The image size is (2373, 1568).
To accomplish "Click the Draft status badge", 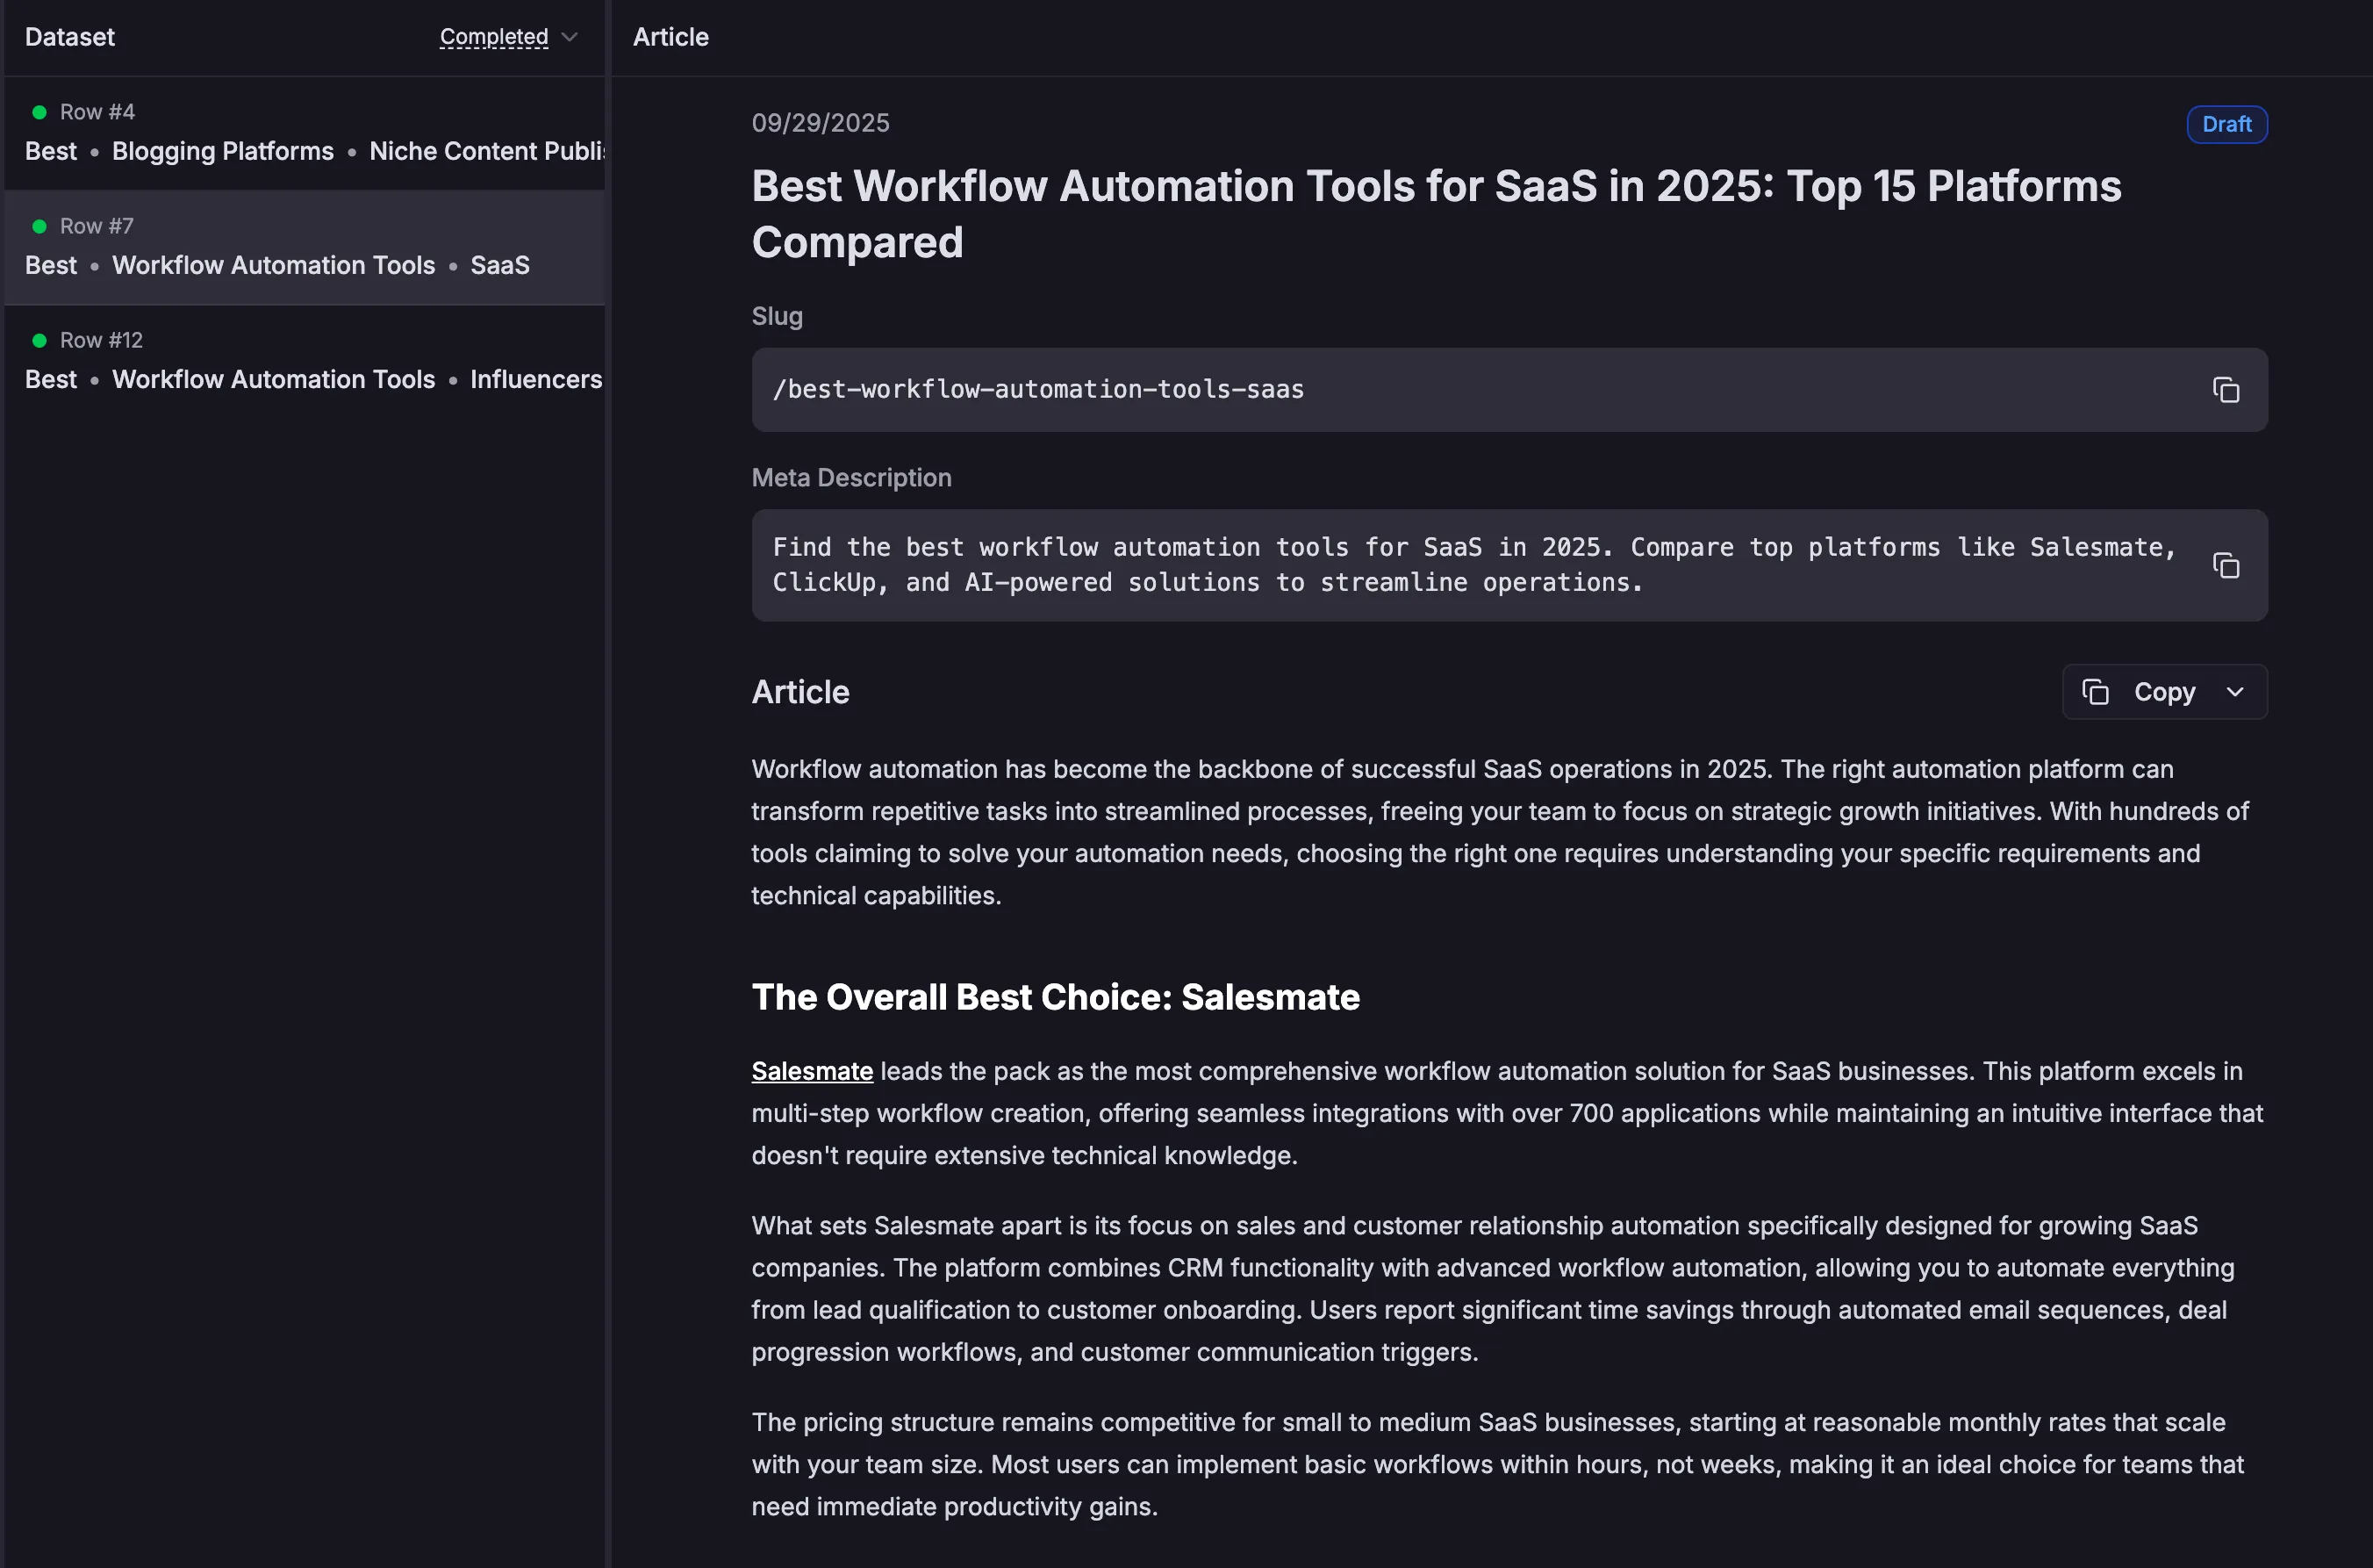I will pyautogui.click(x=2226, y=124).
